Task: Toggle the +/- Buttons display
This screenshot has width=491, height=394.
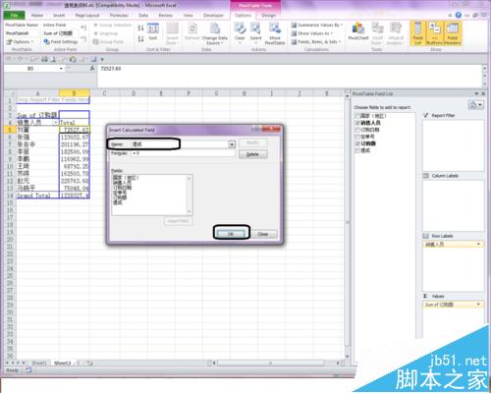Action: coord(434,33)
